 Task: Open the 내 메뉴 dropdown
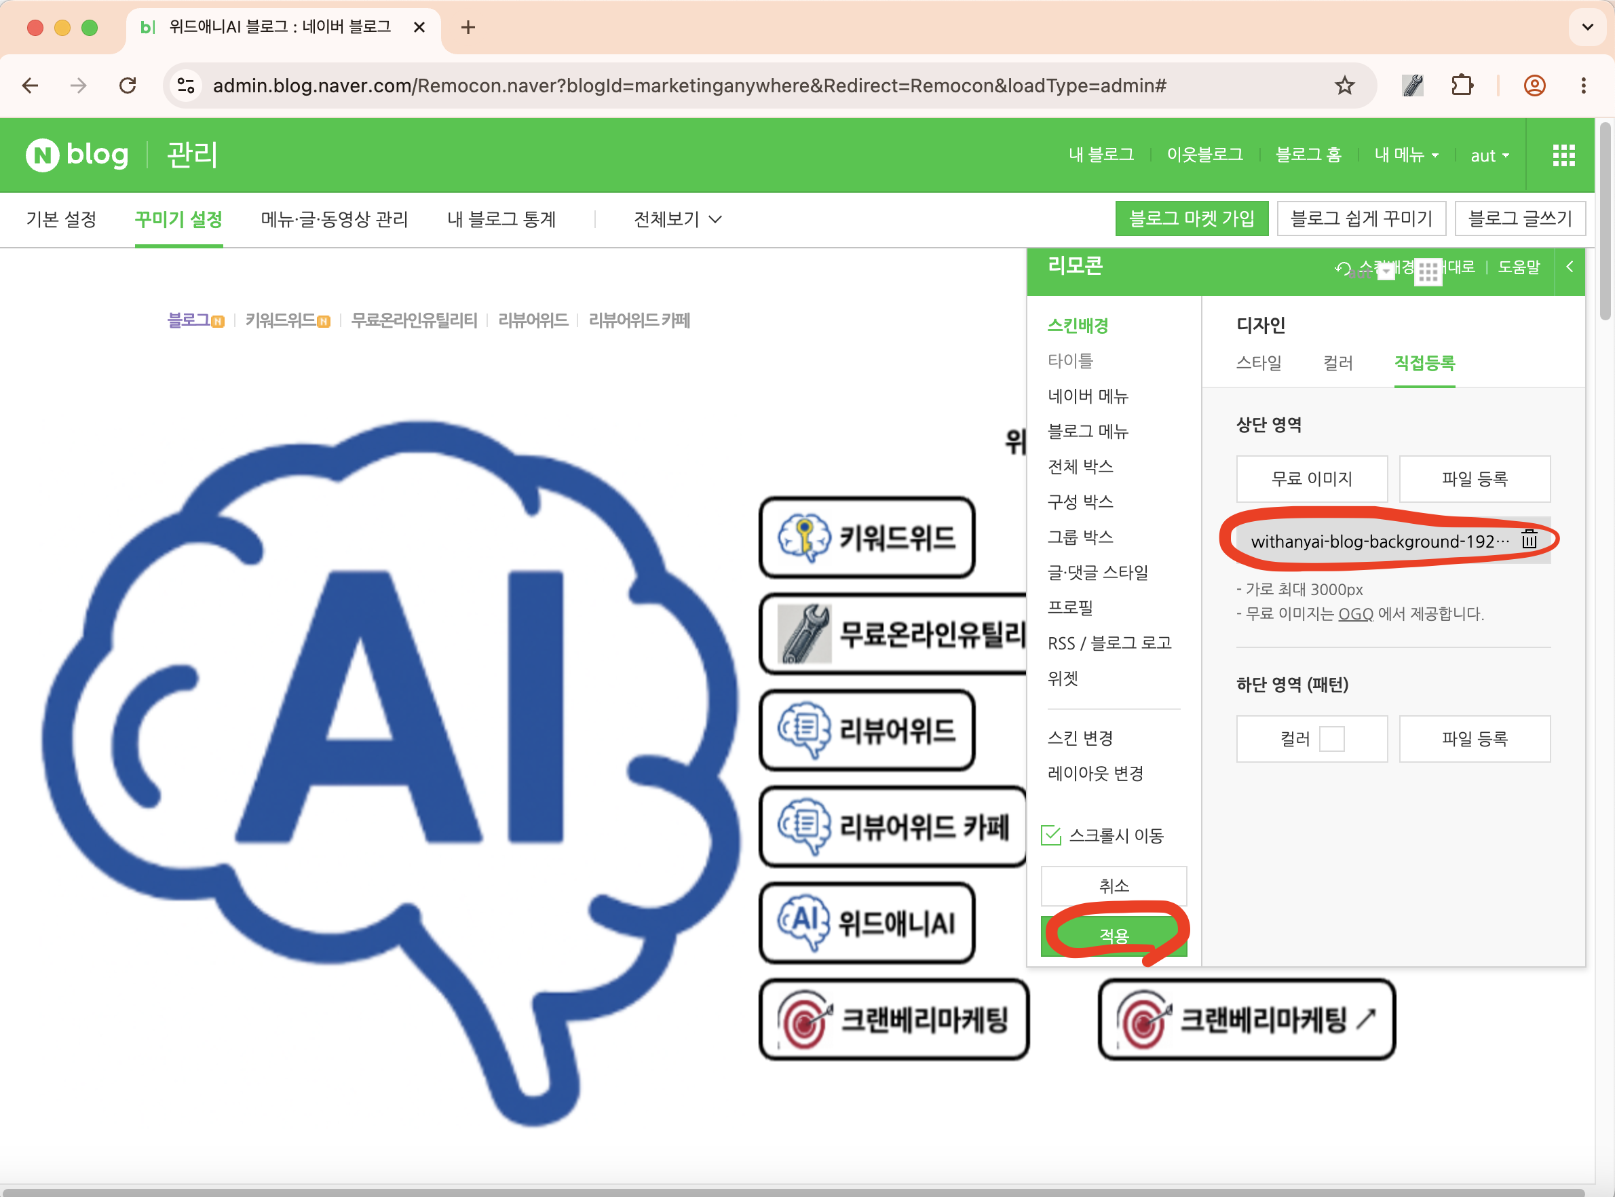(1406, 155)
